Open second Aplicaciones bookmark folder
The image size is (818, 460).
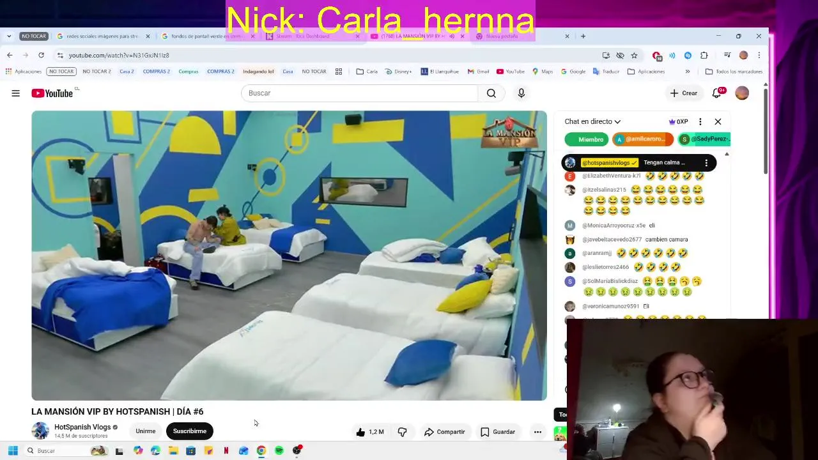pyautogui.click(x=646, y=72)
